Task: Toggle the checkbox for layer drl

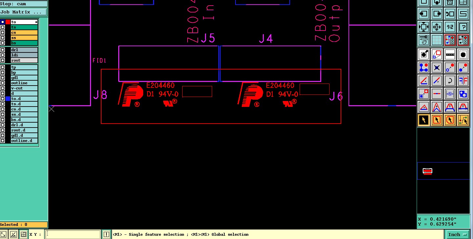Action: [3, 50]
